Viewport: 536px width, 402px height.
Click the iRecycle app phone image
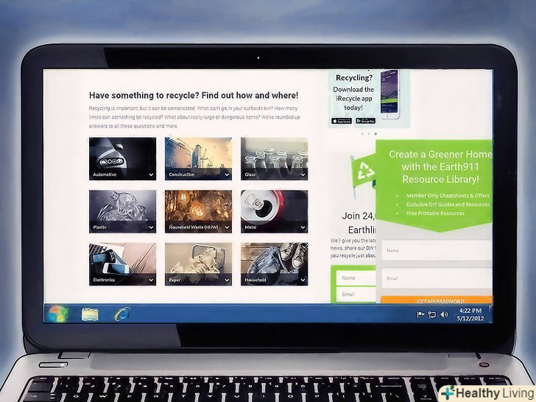389,94
